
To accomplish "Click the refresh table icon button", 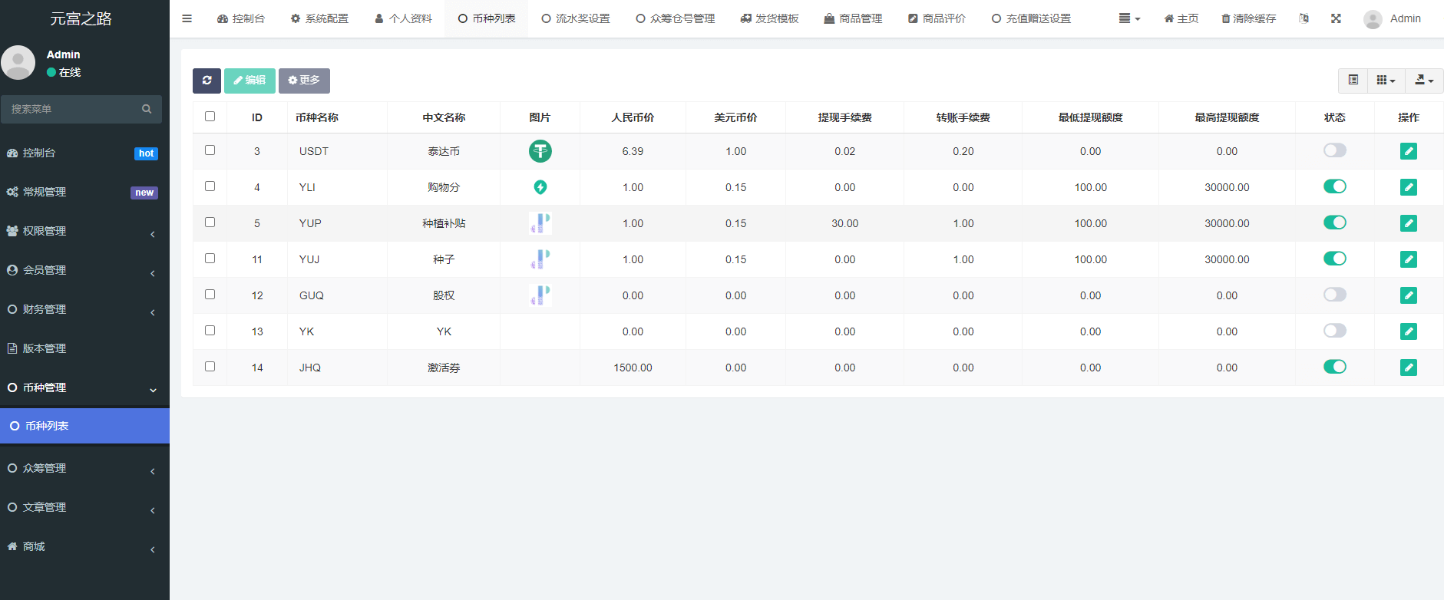I will point(207,81).
